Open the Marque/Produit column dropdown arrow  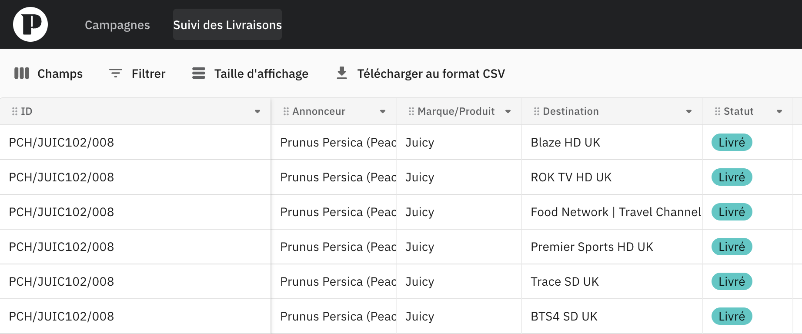pos(508,112)
